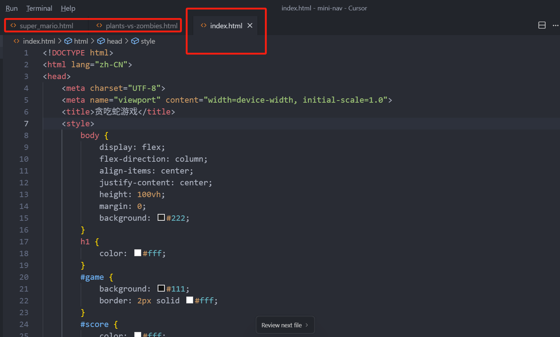Screen dimensions: 560x337
Task: Click the lang="zh-CN" html tag line
Action: point(87,64)
